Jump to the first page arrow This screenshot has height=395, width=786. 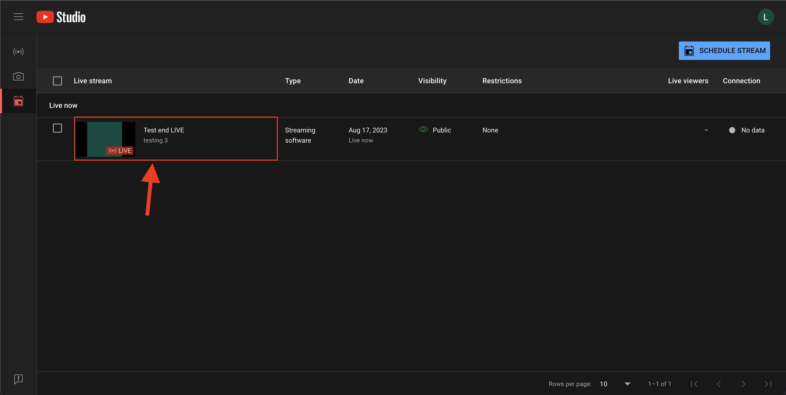[x=694, y=384]
